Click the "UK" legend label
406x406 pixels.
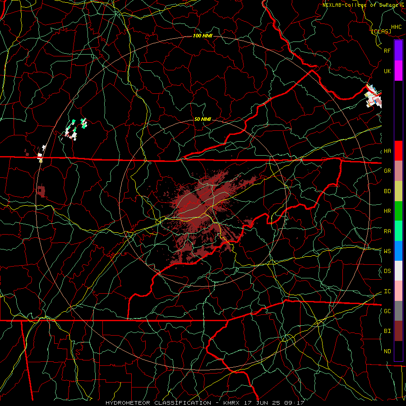pos(387,71)
